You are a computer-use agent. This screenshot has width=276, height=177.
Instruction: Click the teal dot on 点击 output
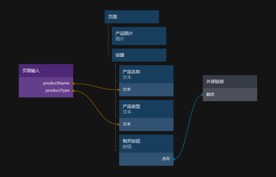(173, 159)
